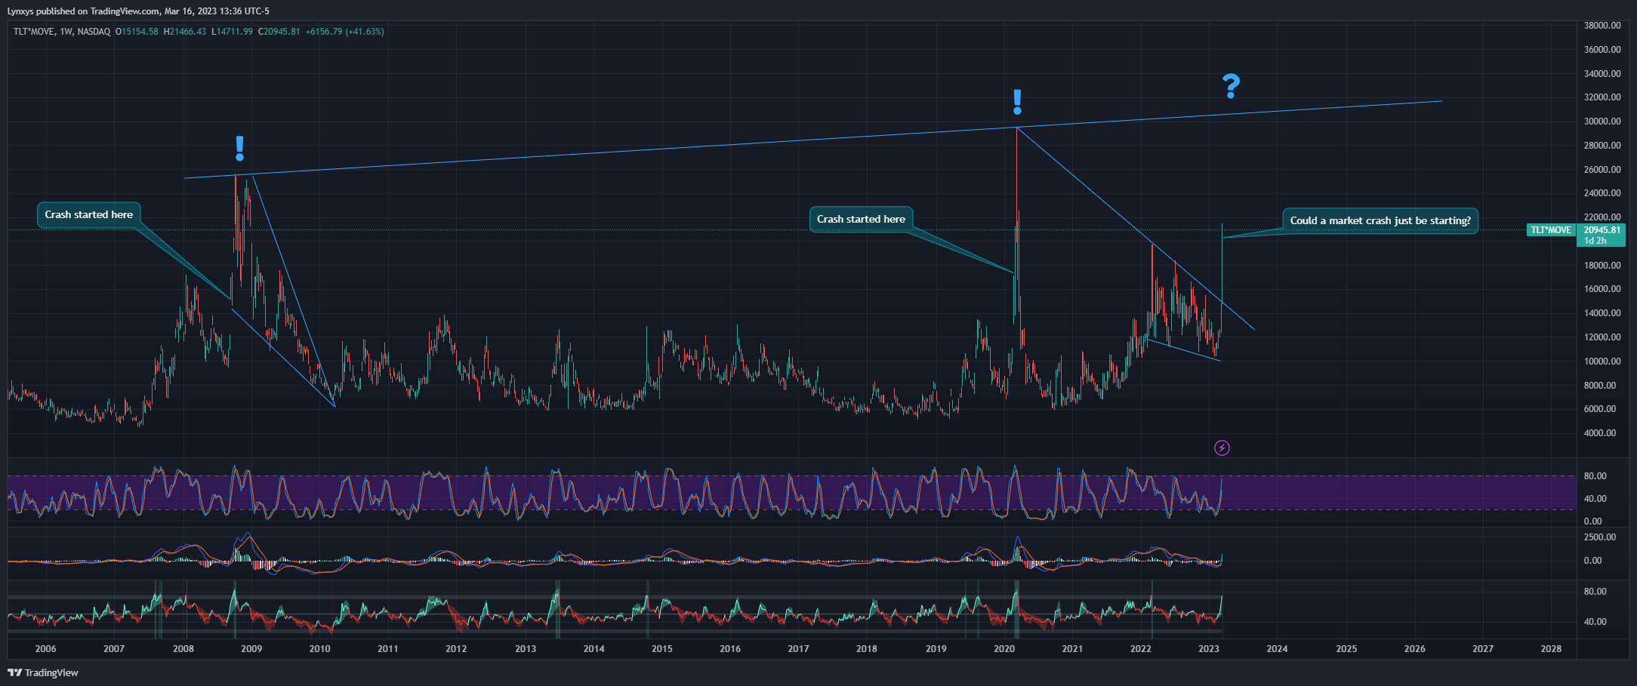Click the 2017 year label on time axis
The width and height of the screenshot is (1637, 686).
pos(798,649)
